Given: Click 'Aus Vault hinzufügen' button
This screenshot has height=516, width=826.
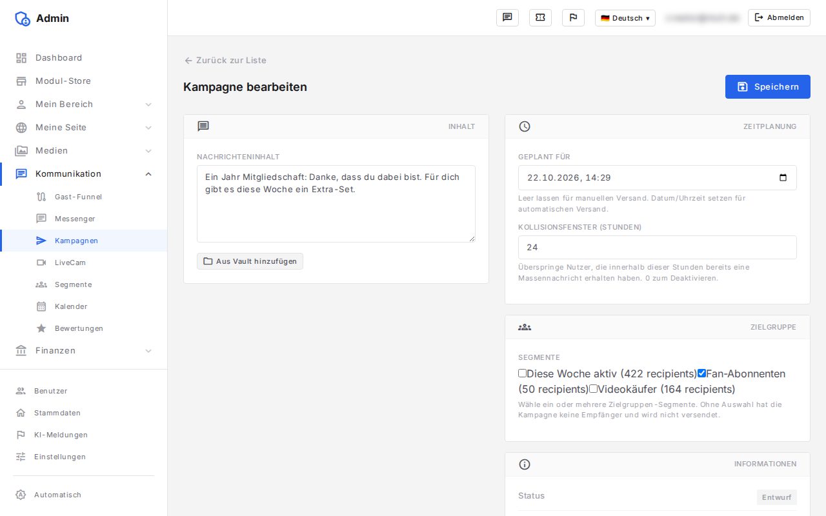Looking at the screenshot, I should point(250,261).
